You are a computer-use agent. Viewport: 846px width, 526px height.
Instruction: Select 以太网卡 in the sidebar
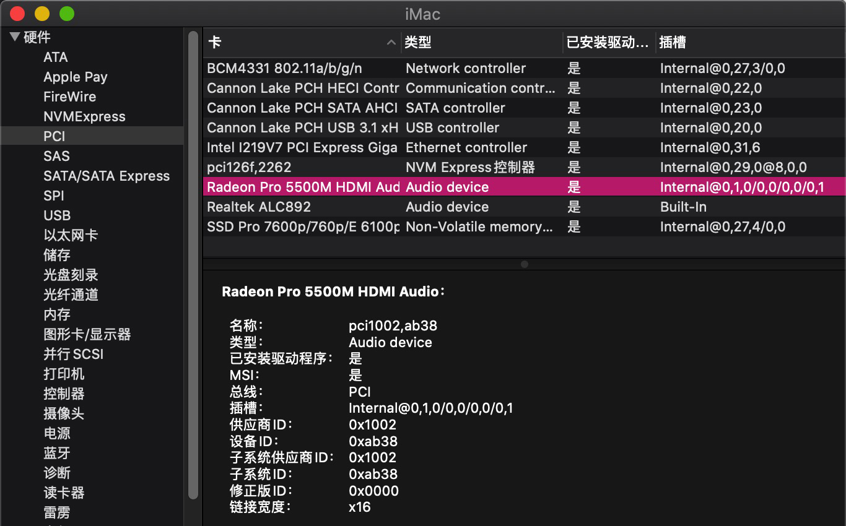[71, 235]
